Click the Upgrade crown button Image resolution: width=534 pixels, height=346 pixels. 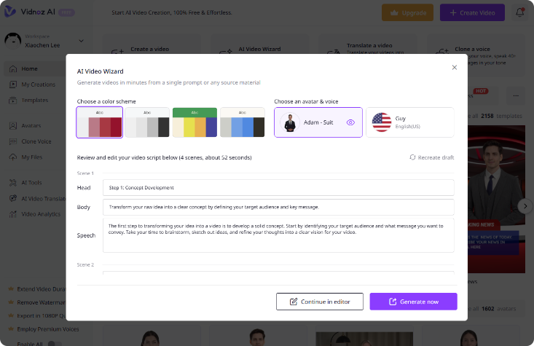click(407, 13)
